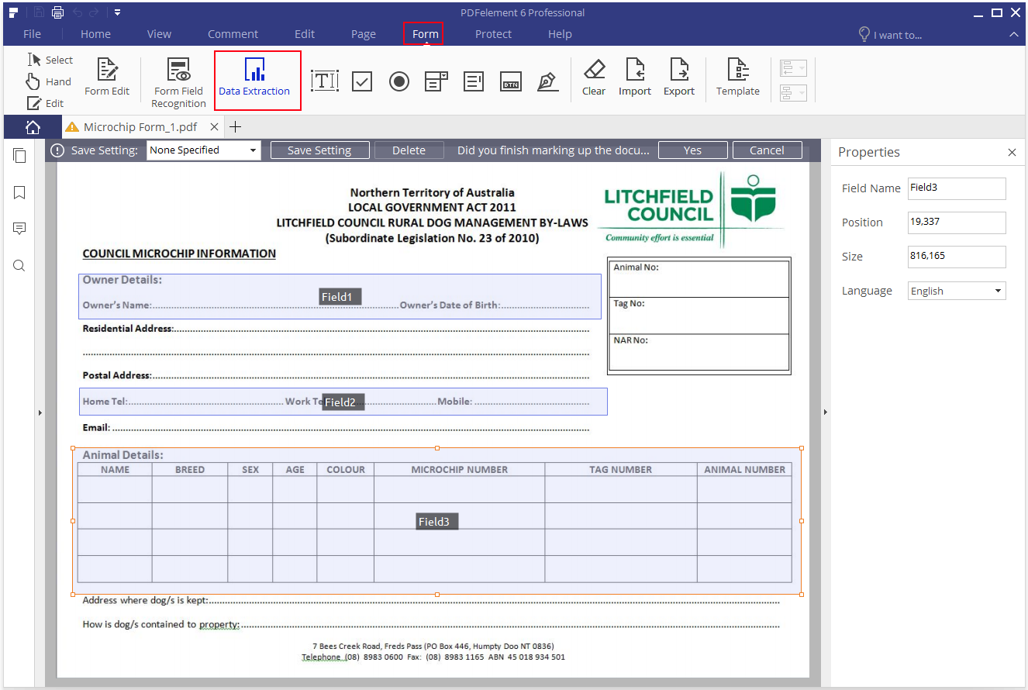This screenshot has width=1028, height=690.
Task: Switch to the Protect tab
Action: coord(493,34)
